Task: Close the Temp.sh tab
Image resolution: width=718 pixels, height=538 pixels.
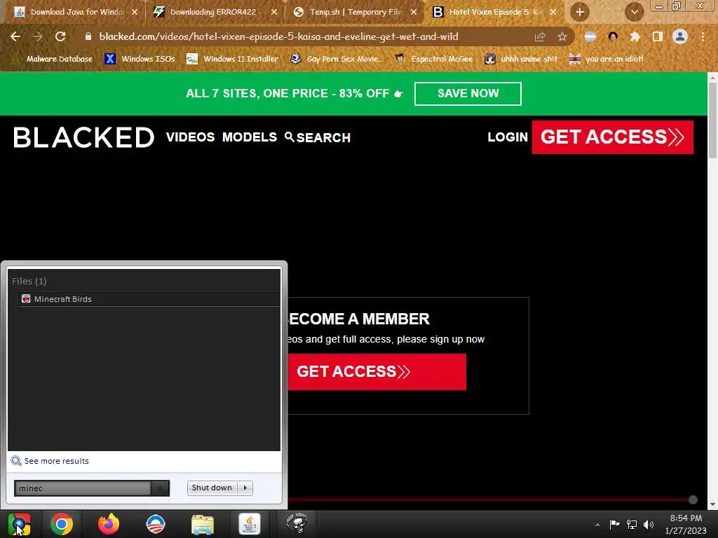Action: (x=414, y=12)
